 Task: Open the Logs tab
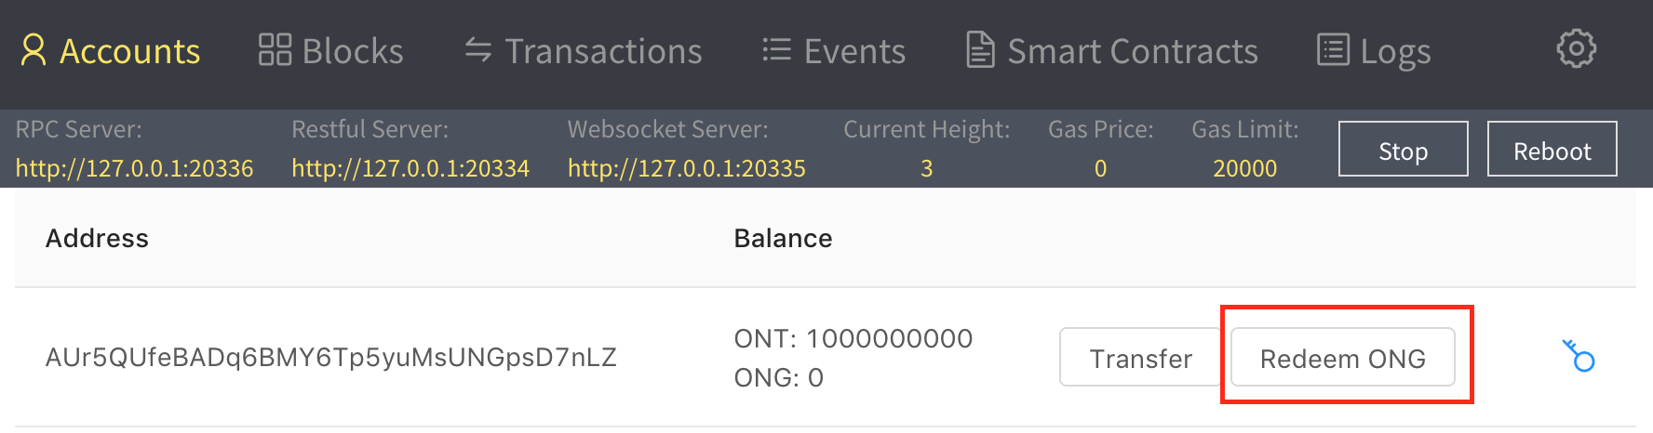[x=1394, y=51]
